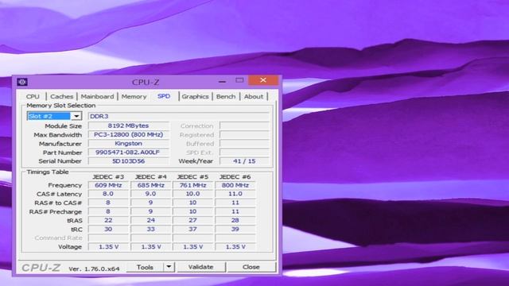The height and width of the screenshot is (286, 509).
Task: Click tRAS value 27
Action: point(192,220)
